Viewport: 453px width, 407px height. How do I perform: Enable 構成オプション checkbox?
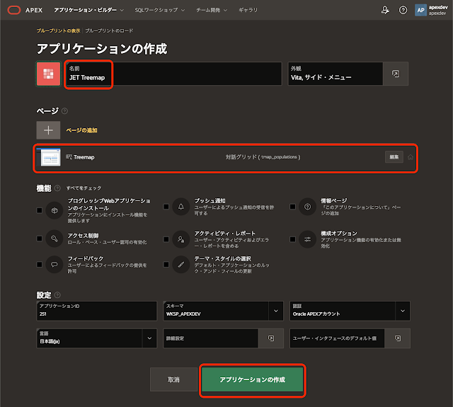coord(292,239)
